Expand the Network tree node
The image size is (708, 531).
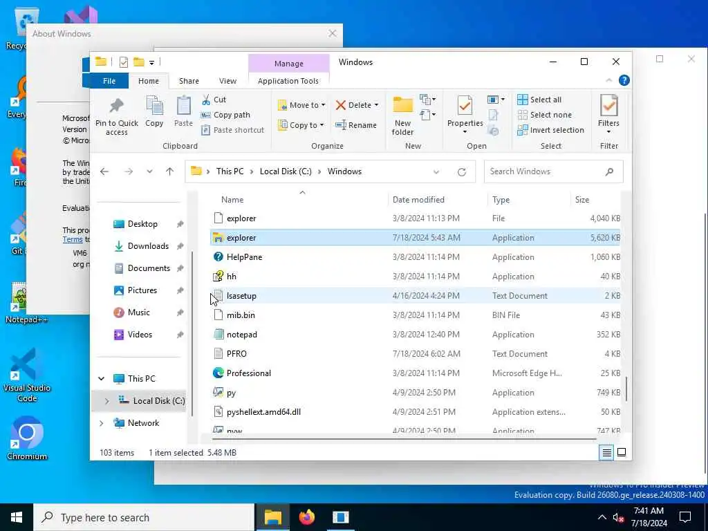pyautogui.click(x=102, y=423)
